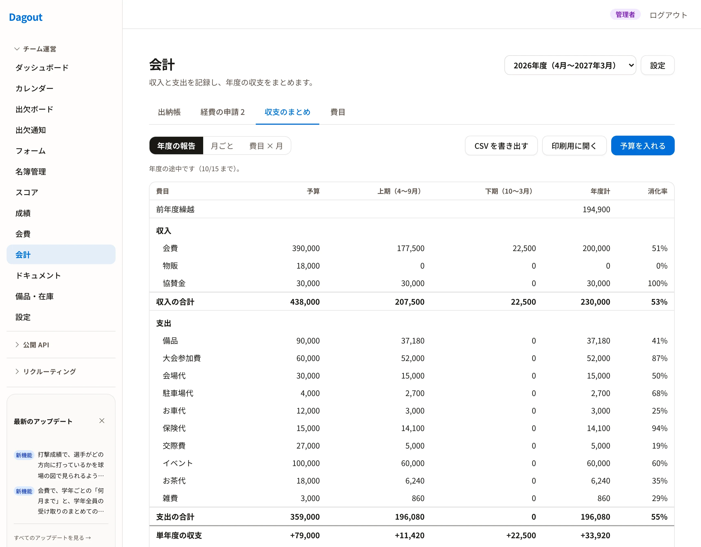Click すべてのアップデートを見る link

click(x=52, y=538)
